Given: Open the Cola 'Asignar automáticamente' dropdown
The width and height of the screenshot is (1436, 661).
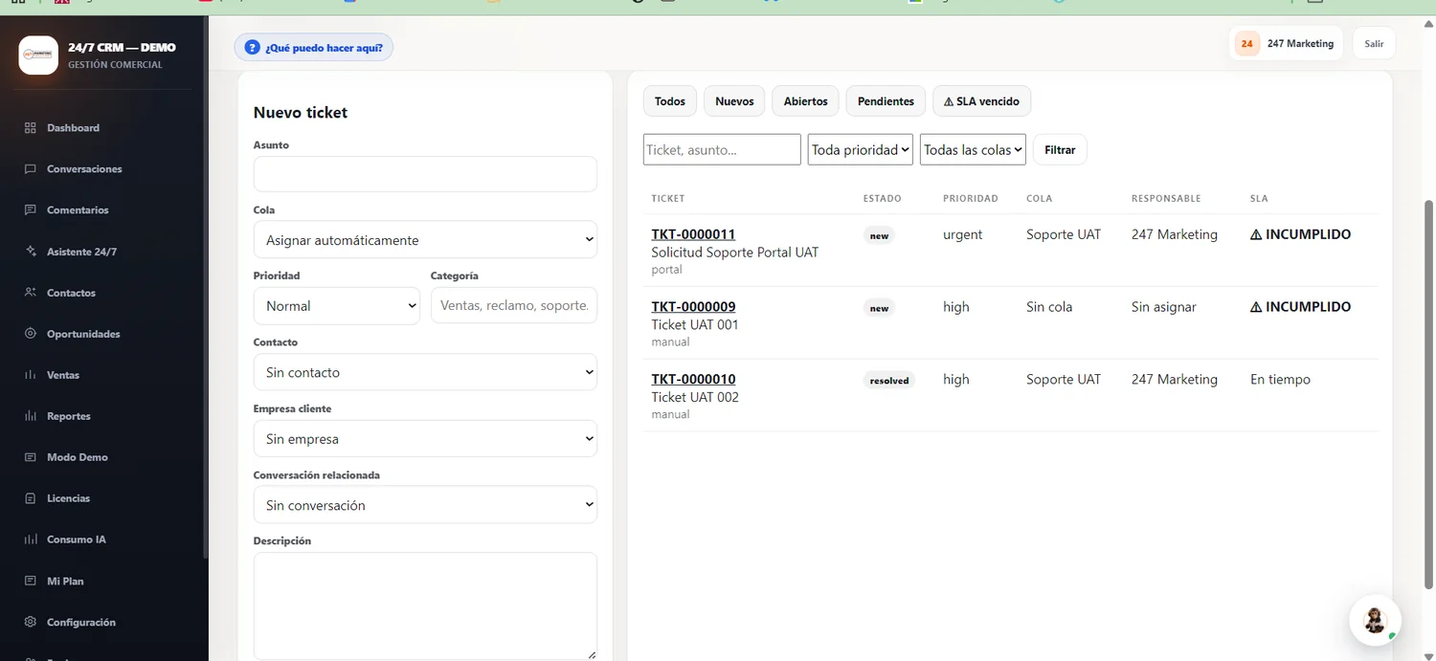Looking at the screenshot, I should click(425, 240).
